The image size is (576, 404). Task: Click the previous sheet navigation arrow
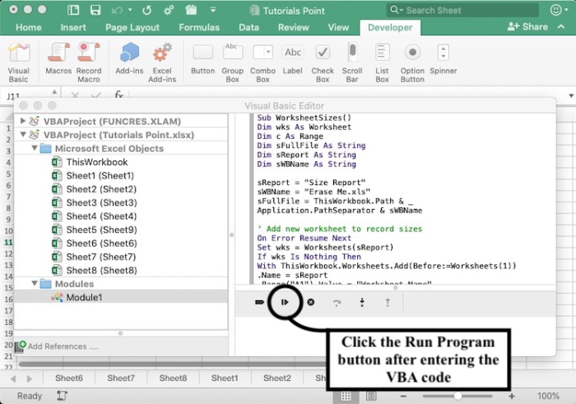[x=14, y=378]
